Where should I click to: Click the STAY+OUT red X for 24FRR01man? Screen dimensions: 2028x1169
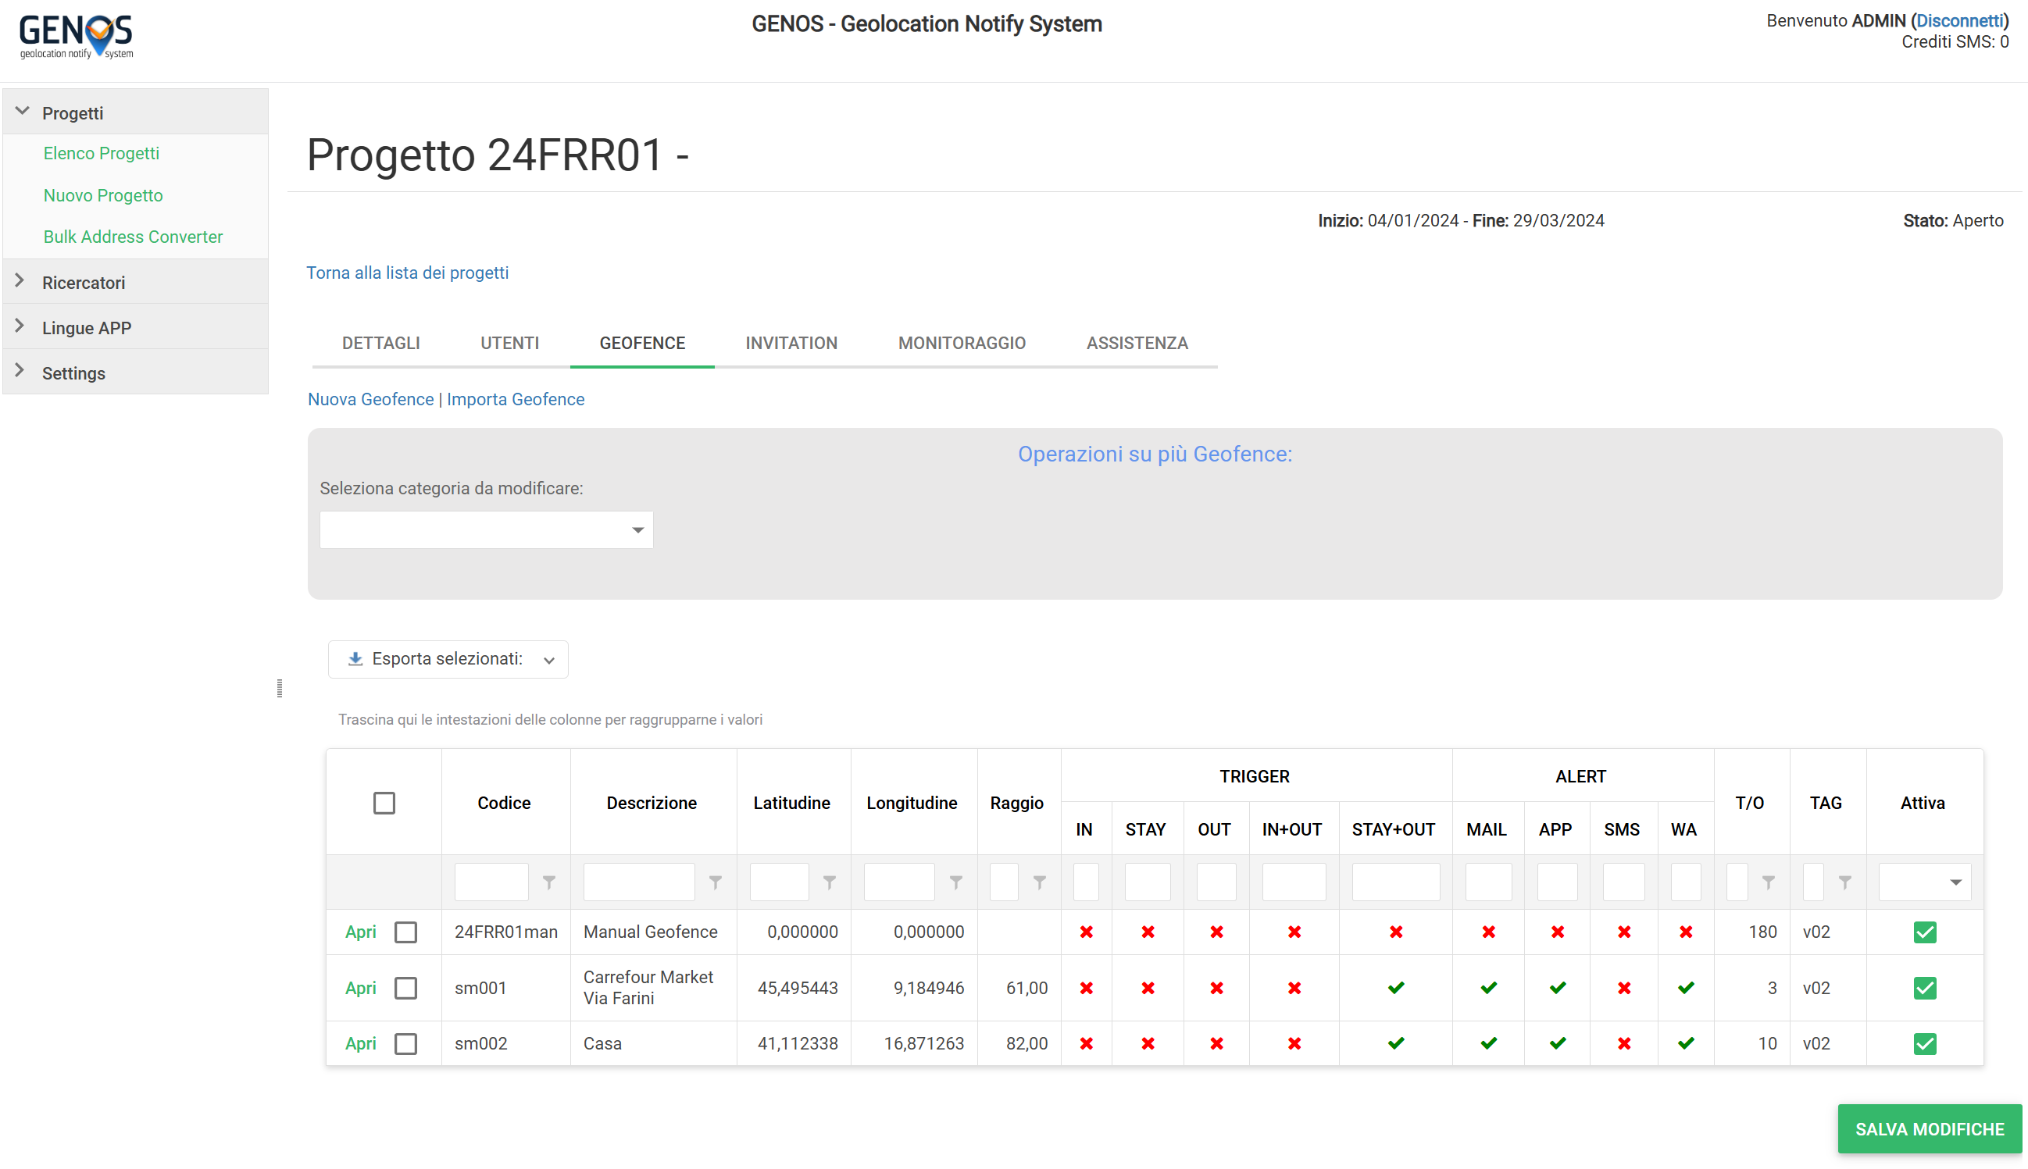(1396, 932)
